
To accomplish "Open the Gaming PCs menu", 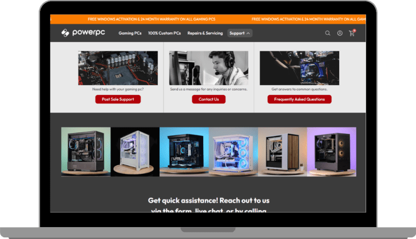I will point(130,33).
